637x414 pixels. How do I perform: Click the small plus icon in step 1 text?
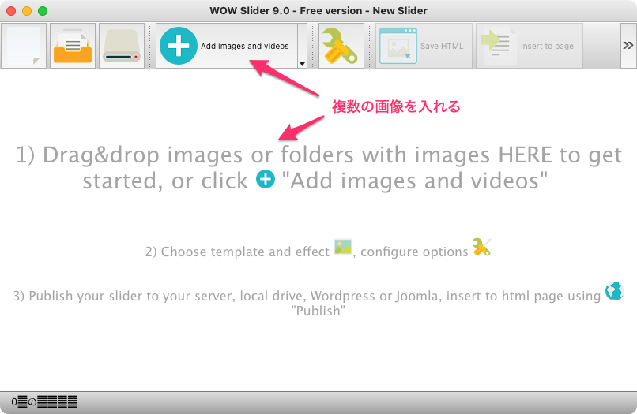tap(266, 181)
